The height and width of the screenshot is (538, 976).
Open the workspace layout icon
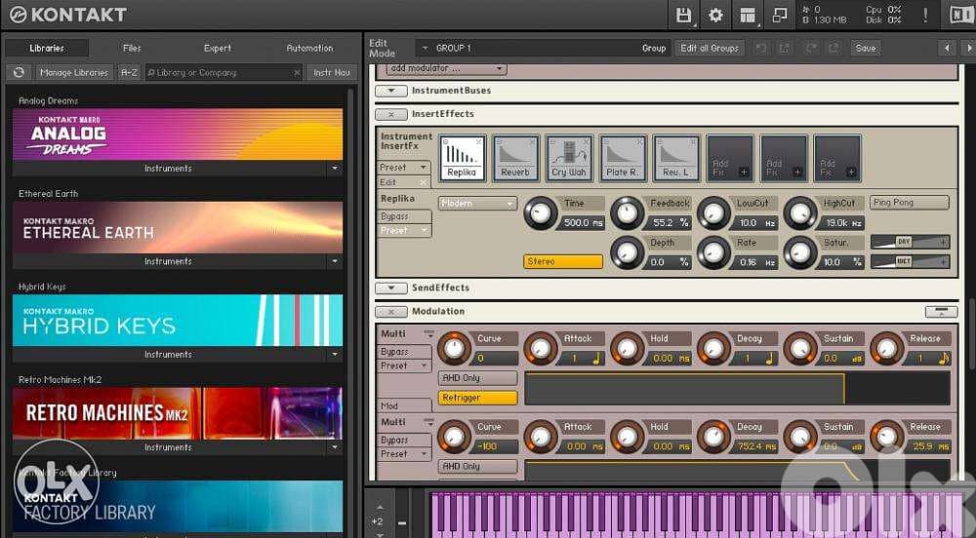coord(748,16)
